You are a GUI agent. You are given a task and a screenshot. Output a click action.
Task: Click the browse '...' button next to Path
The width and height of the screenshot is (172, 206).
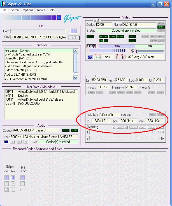[x=73, y=31]
